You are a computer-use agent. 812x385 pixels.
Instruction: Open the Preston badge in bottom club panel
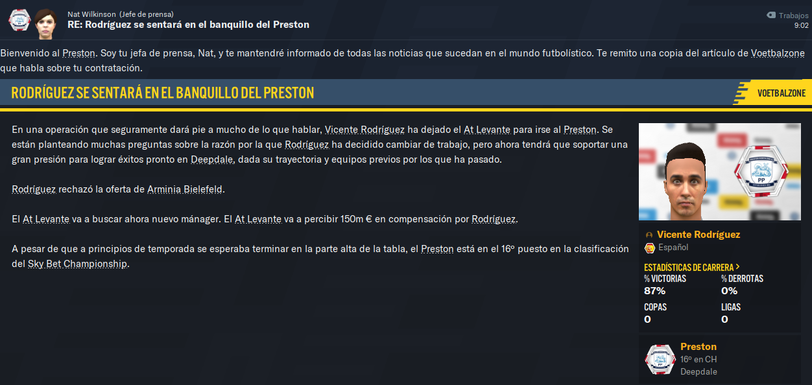[660, 359]
